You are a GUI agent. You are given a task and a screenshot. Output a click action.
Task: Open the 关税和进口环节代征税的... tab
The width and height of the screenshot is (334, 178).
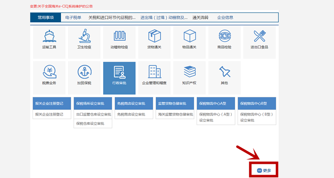[x=112, y=17]
